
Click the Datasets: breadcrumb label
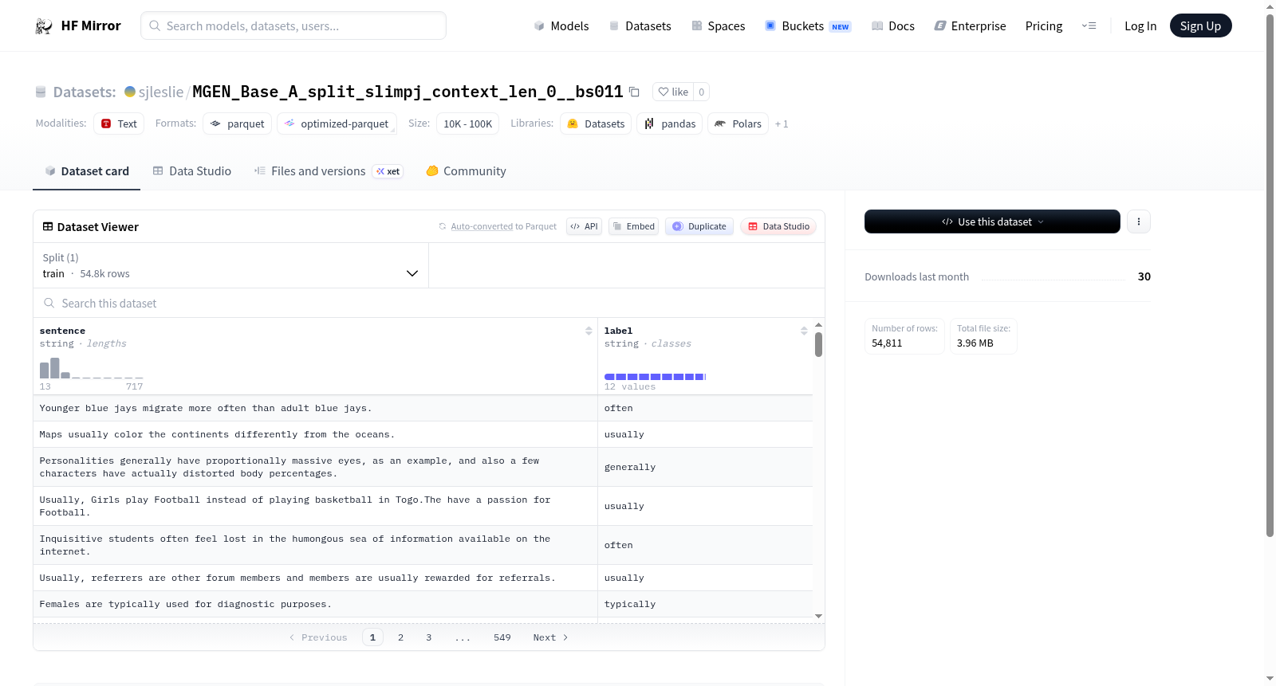[x=85, y=92]
